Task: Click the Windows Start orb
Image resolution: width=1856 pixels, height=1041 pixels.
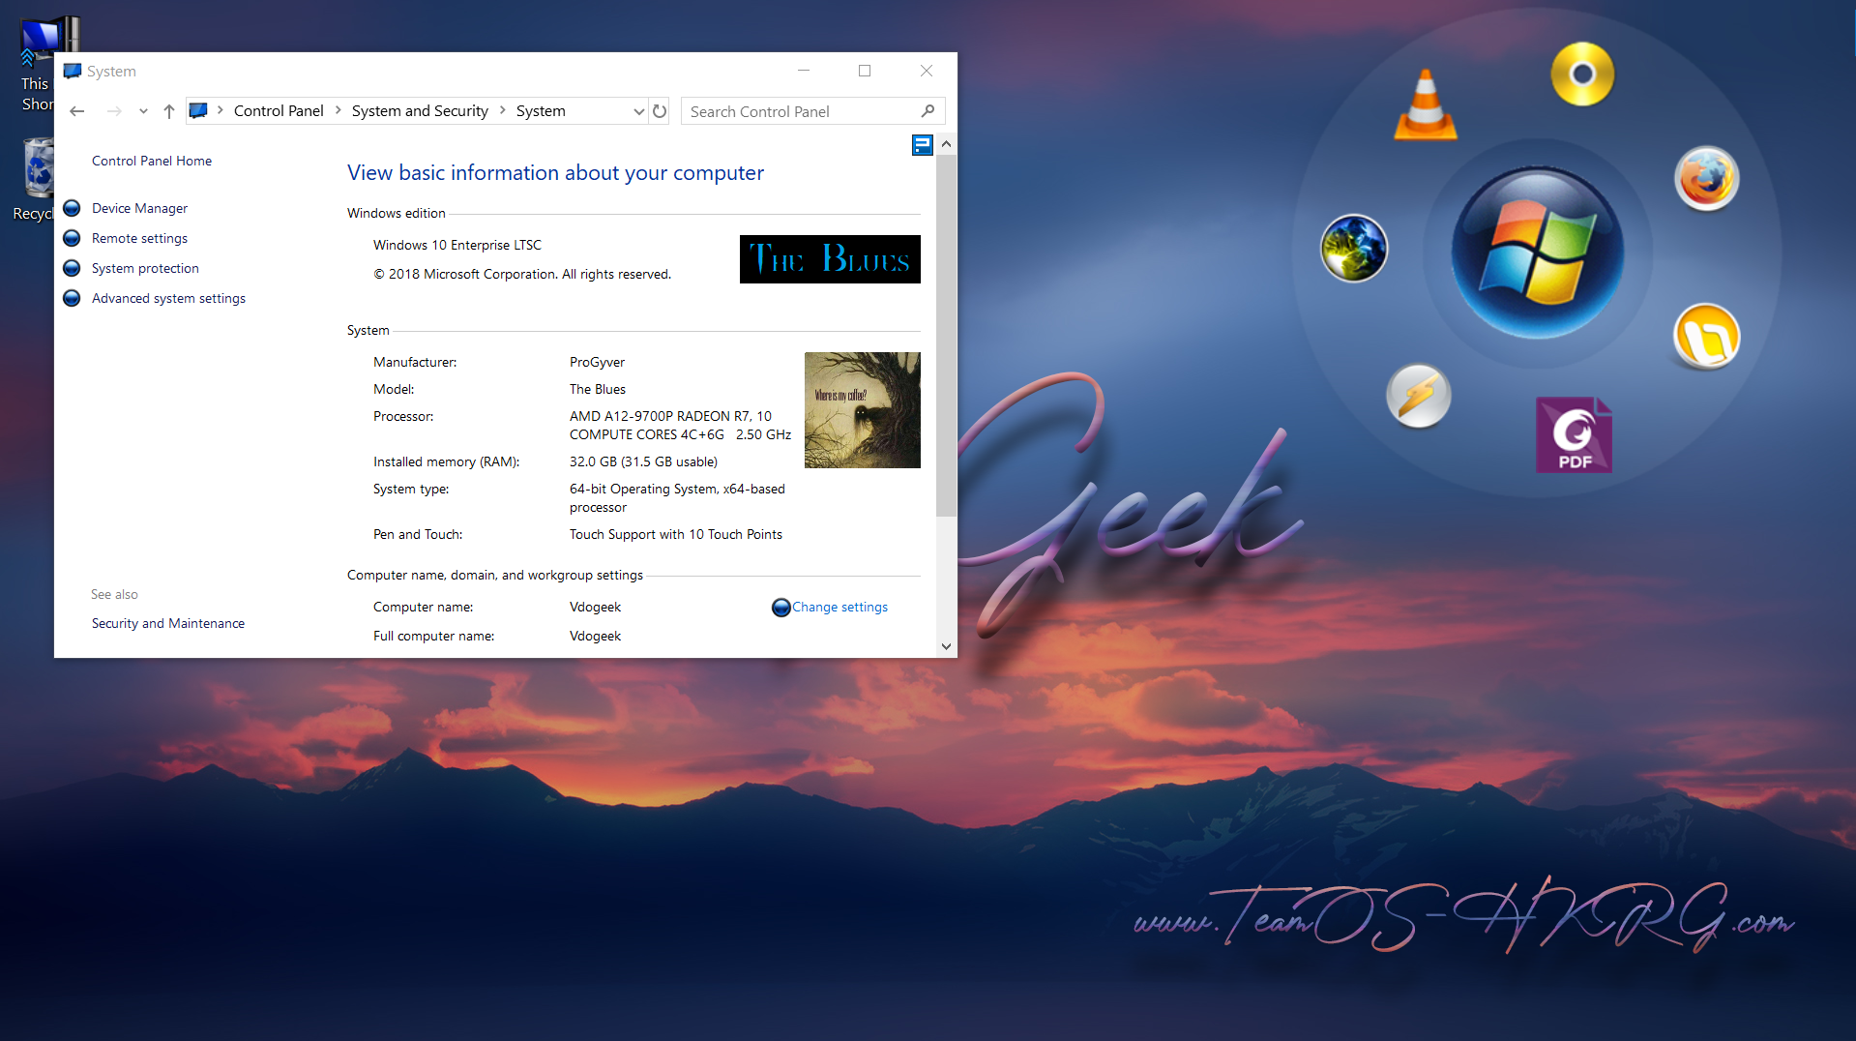Action: tap(1537, 253)
